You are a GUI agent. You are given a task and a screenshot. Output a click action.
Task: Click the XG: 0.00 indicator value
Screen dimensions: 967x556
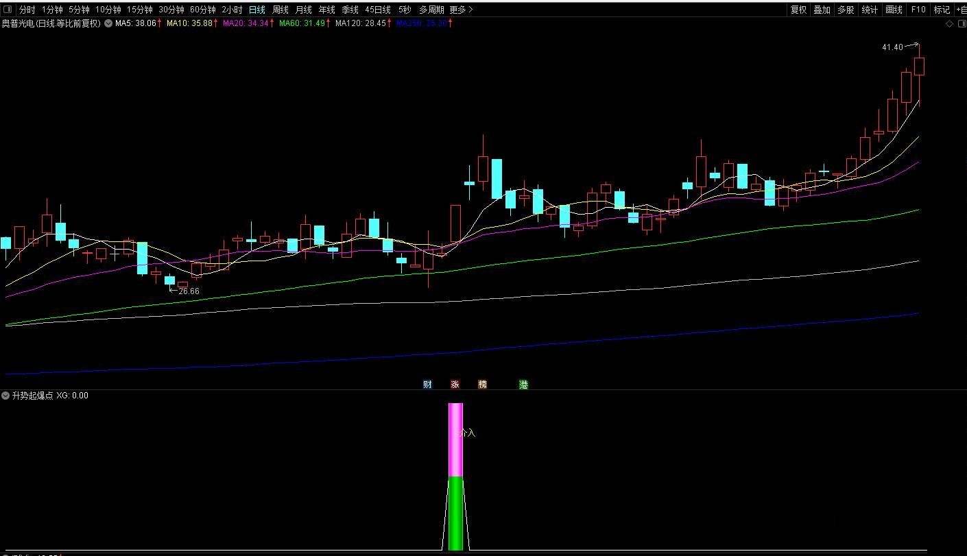[73, 396]
